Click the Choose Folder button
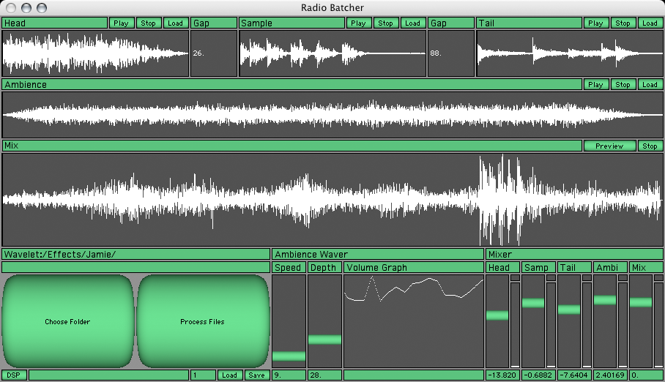 point(68,321)
